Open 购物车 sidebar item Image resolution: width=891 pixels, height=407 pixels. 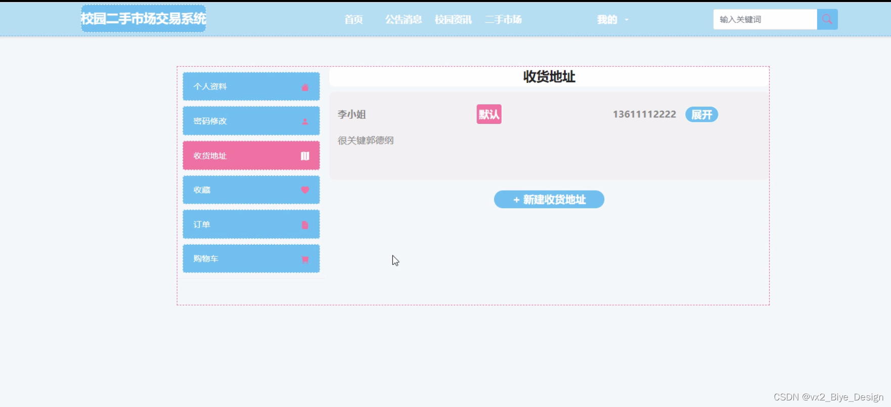pyautogui.click(x=251, y=259)
